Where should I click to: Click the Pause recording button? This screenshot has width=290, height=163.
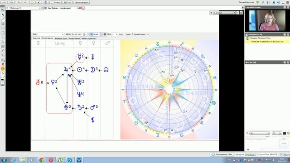(251, 154)
